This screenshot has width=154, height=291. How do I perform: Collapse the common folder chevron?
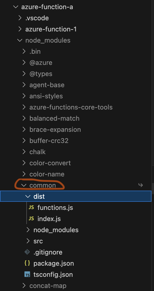point(24,185)
